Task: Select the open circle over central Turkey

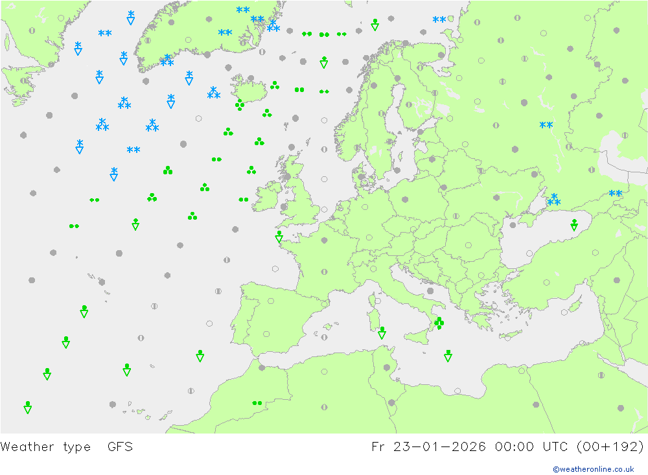Action: [547, 283]
